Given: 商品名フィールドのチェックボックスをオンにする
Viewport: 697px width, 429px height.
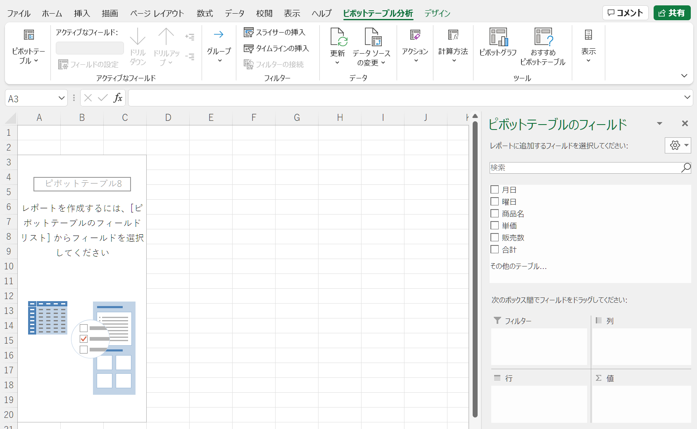Looking at the screenshot, I should click(495, 213).
